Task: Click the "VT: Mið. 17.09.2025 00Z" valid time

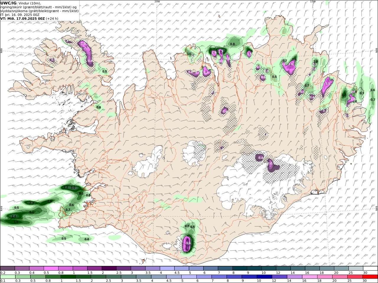Action: (x=23, y=19)
